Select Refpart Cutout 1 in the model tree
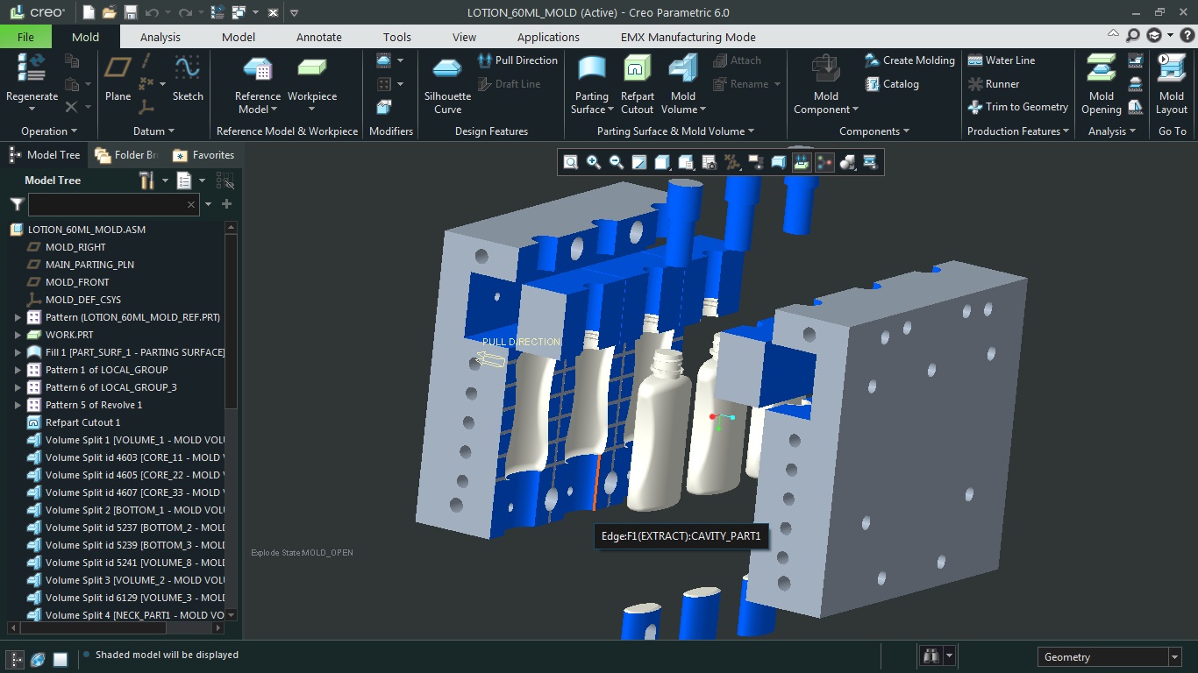Screen dimensions: 1198x673 pyautogui.click(x=82, y=422)
